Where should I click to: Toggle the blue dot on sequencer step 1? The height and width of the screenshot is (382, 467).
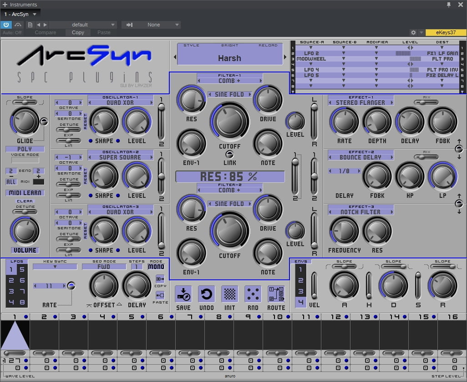26,317
